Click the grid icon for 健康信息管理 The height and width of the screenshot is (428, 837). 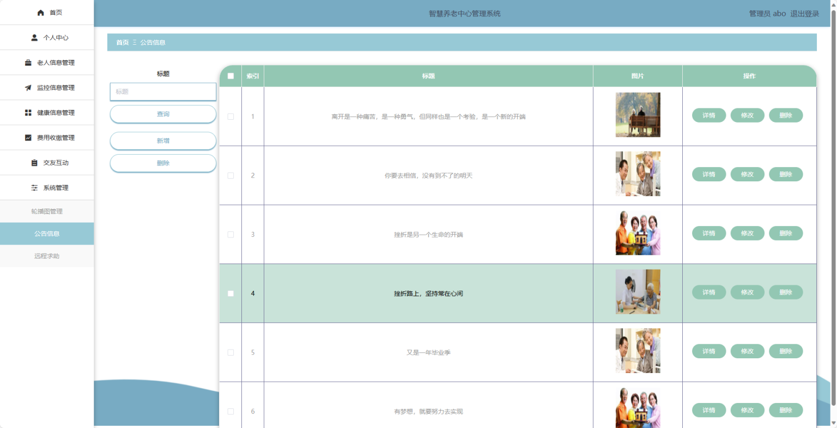pyautogui.click(x=28, y=113)
